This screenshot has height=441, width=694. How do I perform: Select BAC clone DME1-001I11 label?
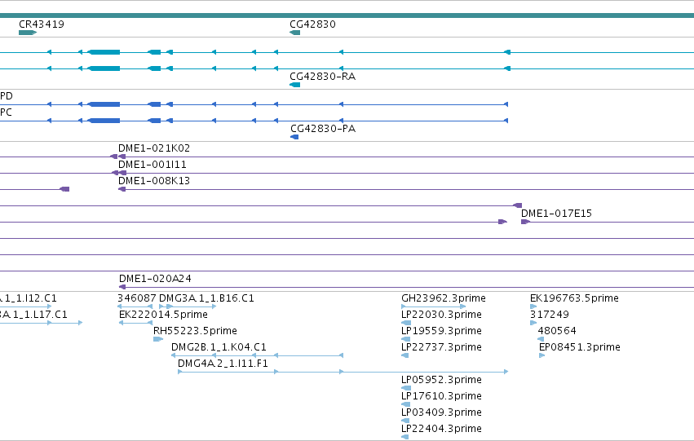152,165
